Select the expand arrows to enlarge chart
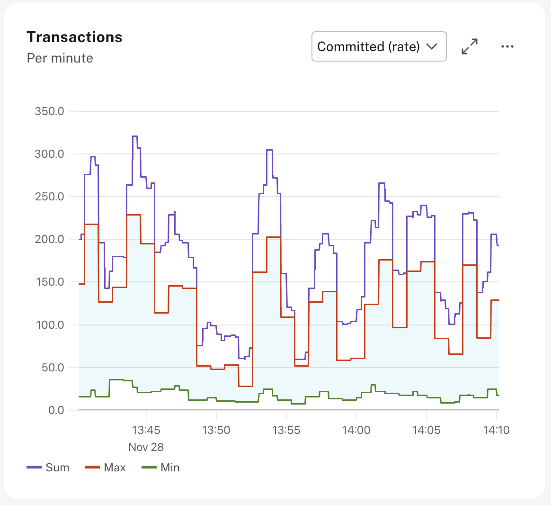 coord(469,46)
